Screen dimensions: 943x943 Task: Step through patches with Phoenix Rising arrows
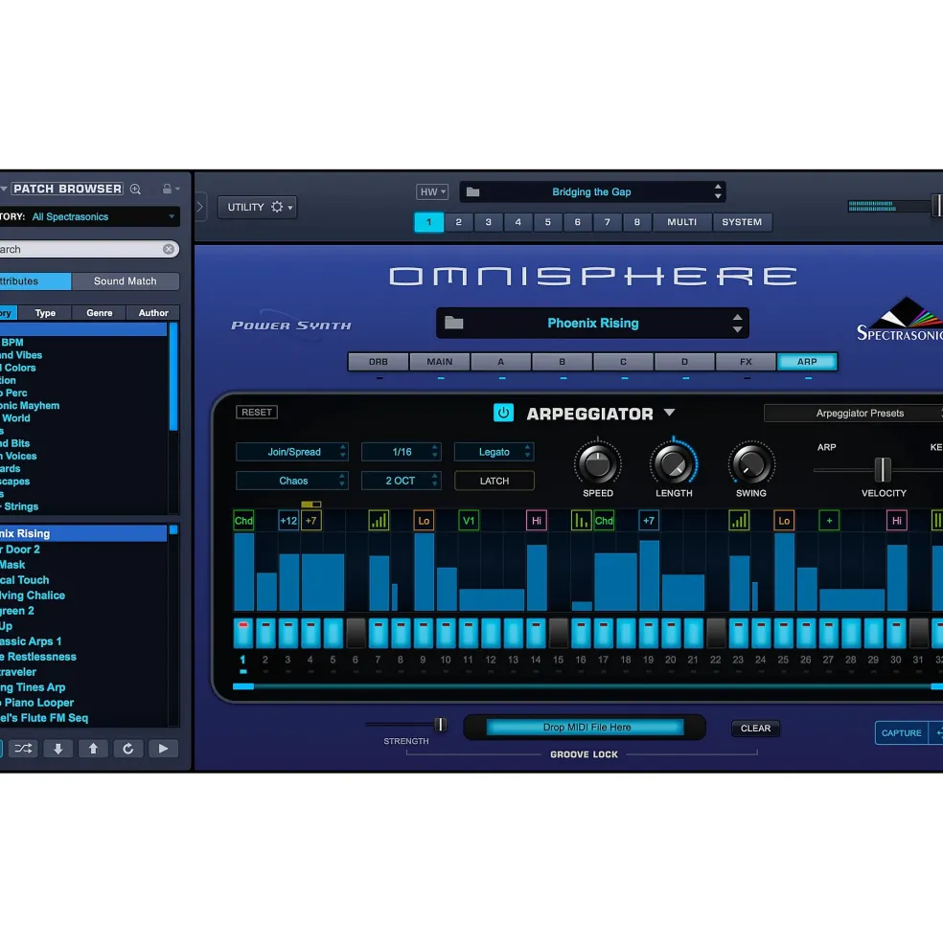pyautogui.click(x=738, y=323)
